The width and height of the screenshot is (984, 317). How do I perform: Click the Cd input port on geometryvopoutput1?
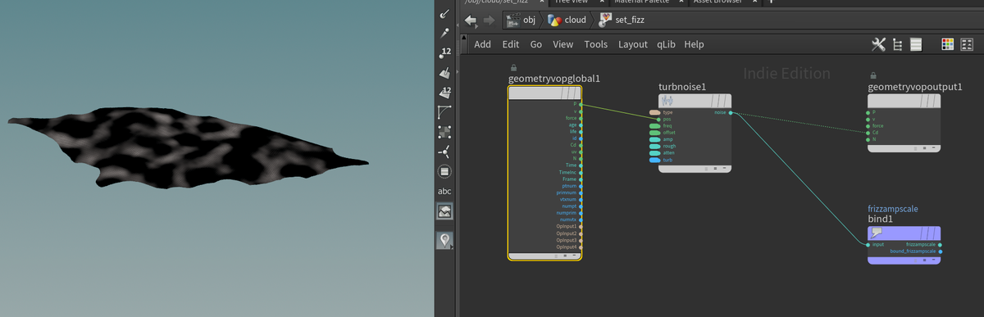(868, 133)
